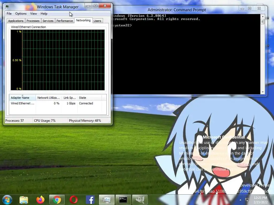Minimize the Windows Task Manager window

[88, 6]
